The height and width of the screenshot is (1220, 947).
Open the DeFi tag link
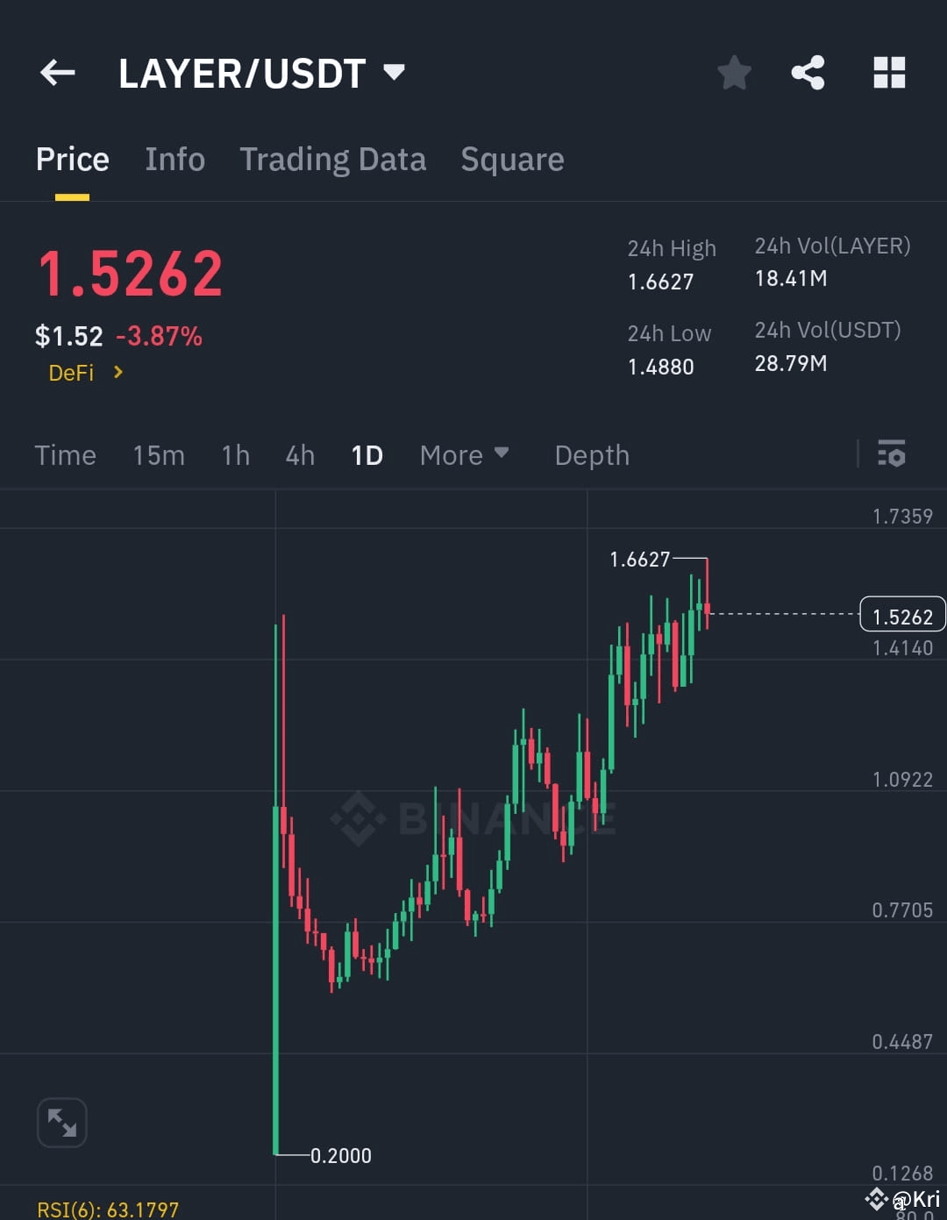tap(71, 372)
